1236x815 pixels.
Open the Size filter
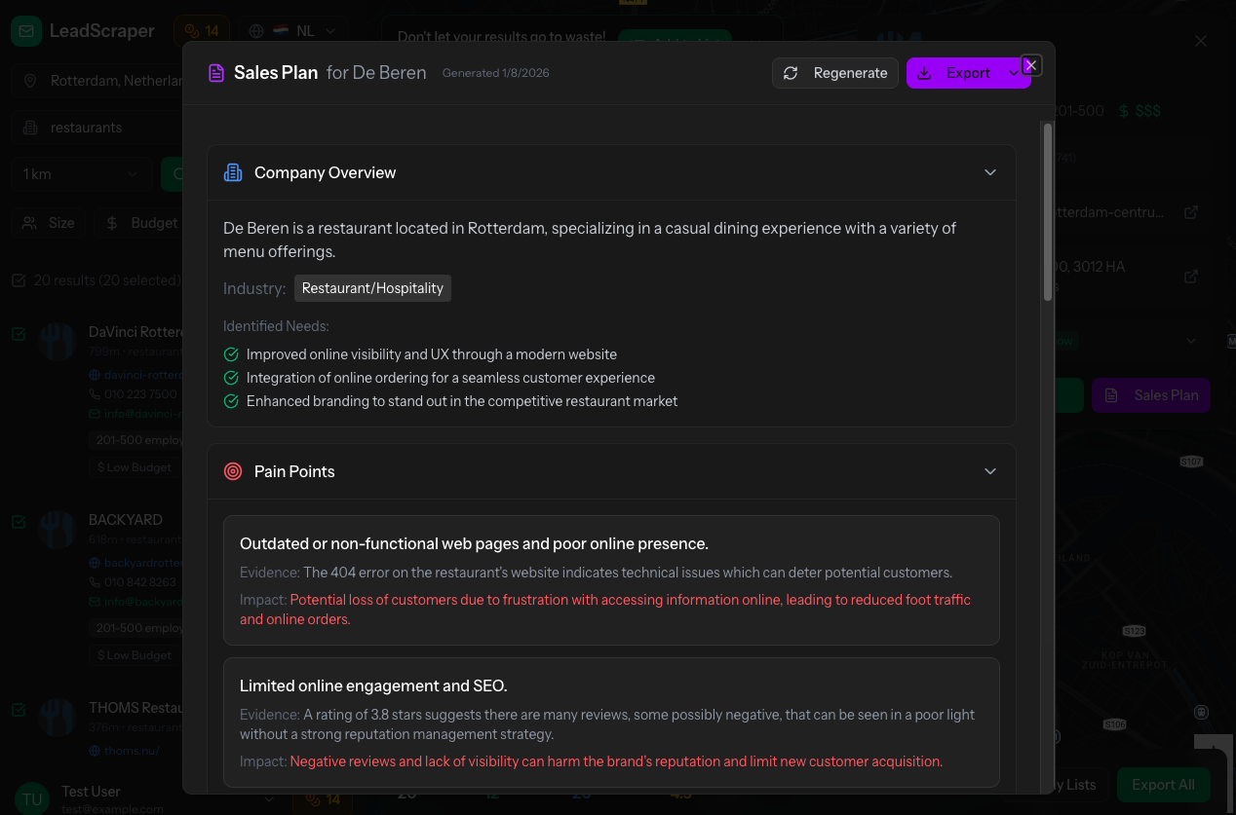tap(50, 223)
